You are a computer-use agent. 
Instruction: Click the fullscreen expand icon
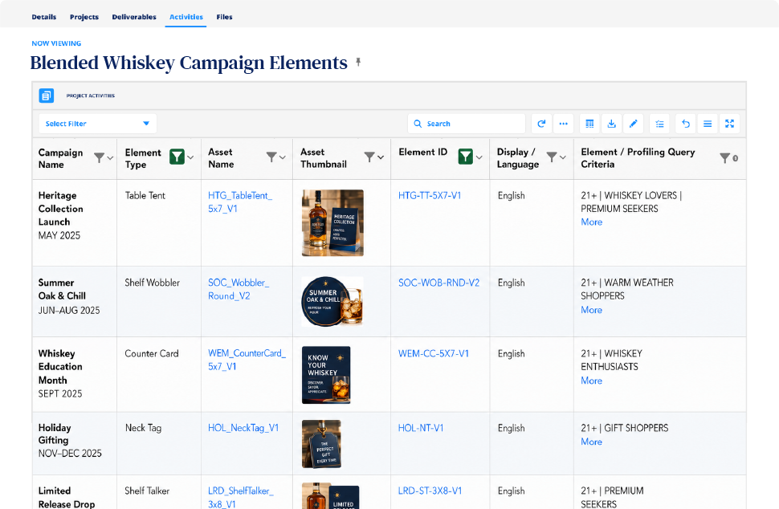(x=729, y=124)
